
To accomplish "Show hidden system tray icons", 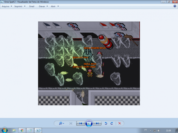I will pos(150,131).
